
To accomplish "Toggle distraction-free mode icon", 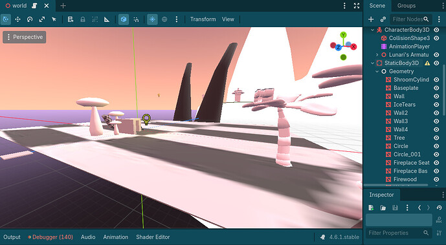I will (x=357, y=6).
